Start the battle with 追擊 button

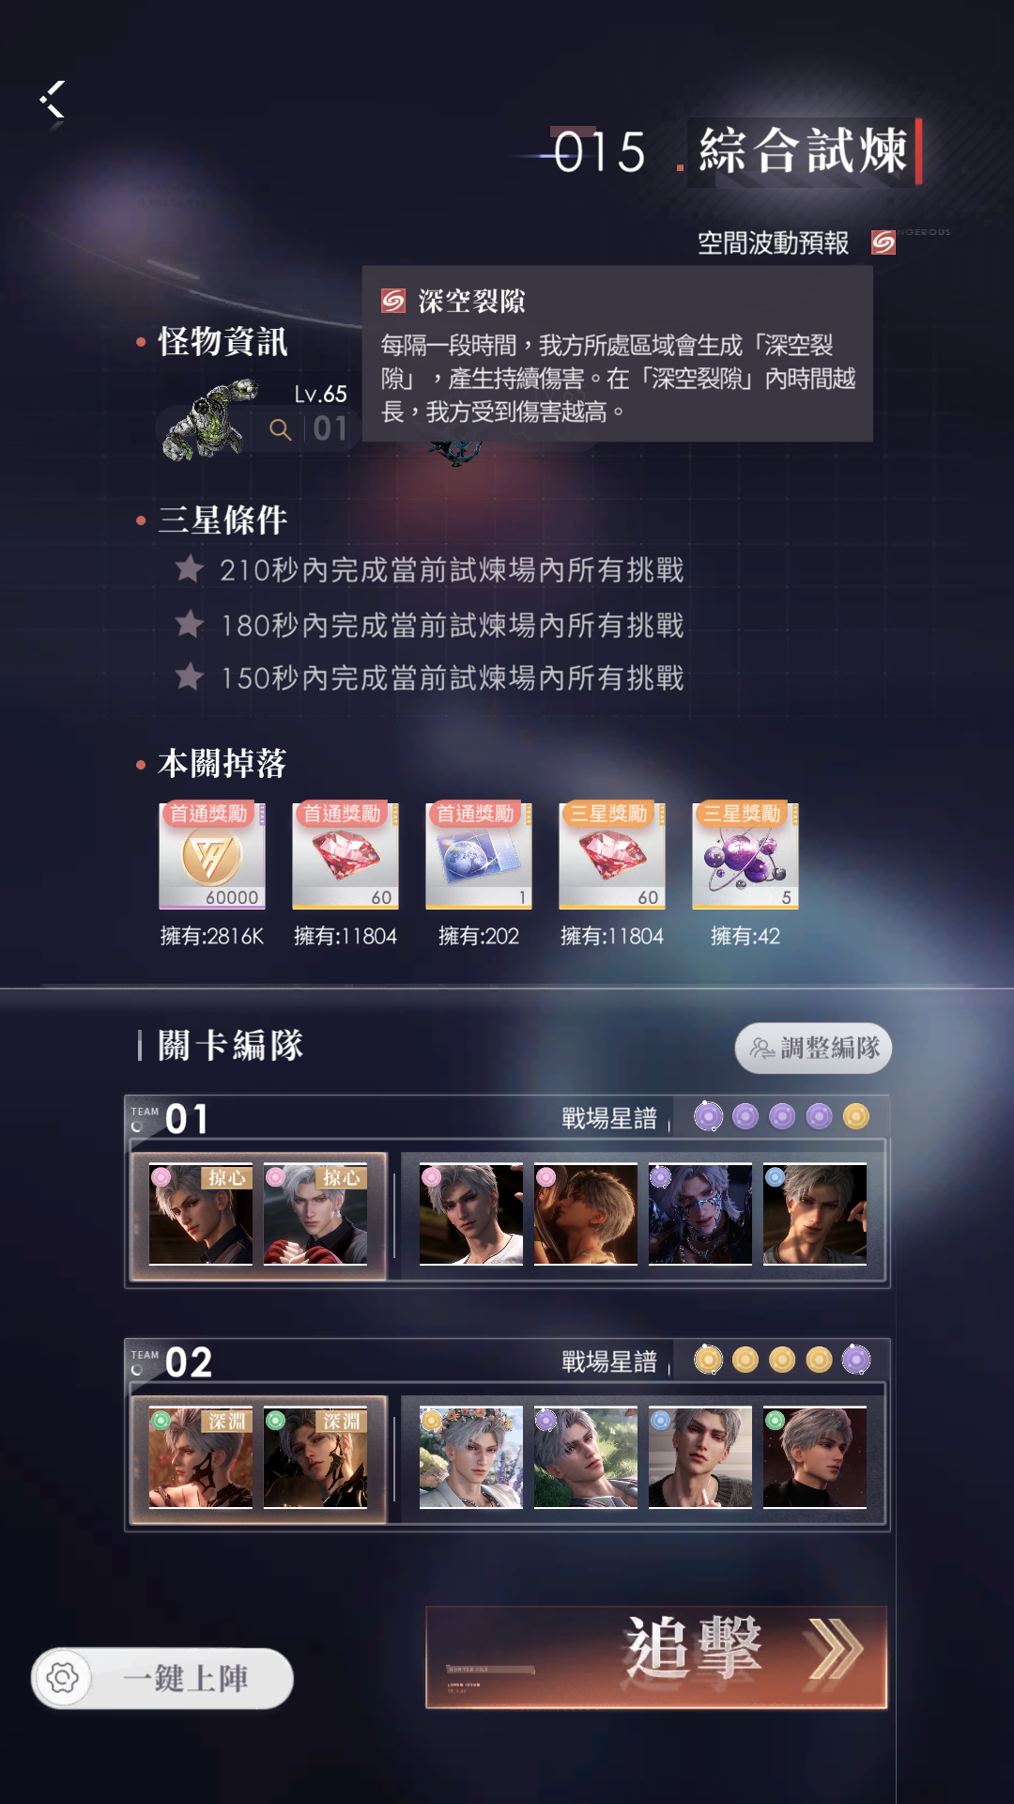pos(656,1657)
